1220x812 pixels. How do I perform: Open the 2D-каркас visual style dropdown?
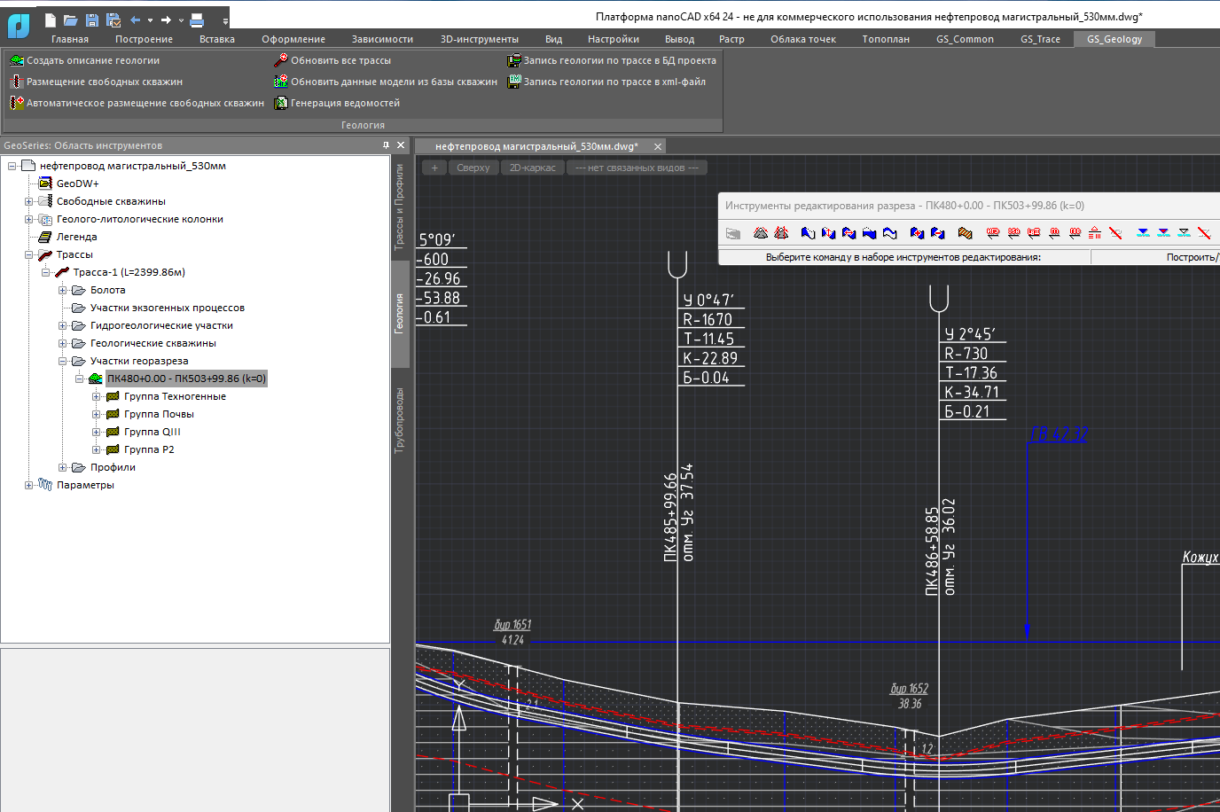click(x=532, y=168)
